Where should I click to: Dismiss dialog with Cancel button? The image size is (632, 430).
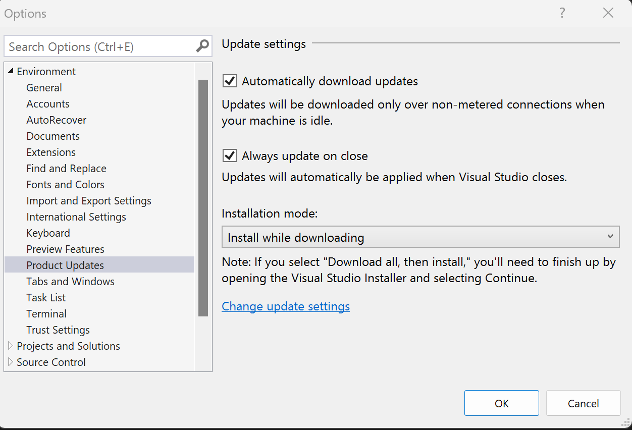point(583,403)
